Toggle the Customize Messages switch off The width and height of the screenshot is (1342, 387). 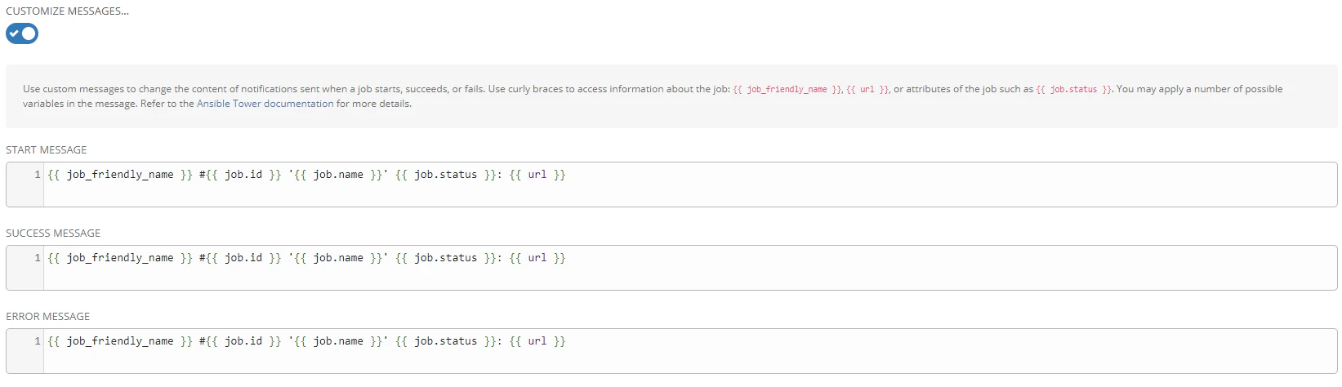coord(22,33)
